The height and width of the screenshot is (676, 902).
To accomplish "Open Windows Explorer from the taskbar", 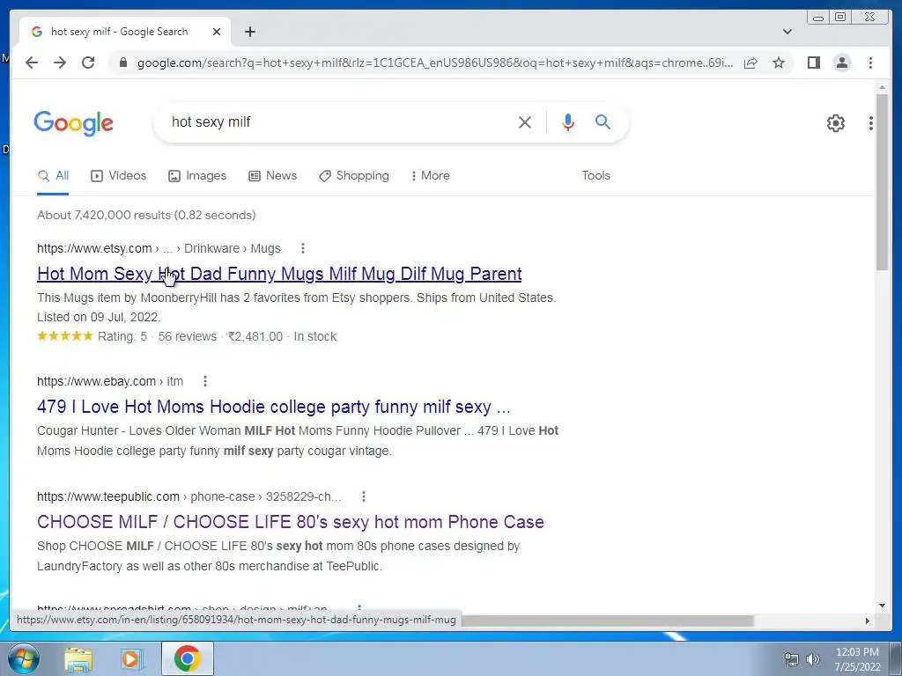I will pyautogui.click(x=78, y=658).
